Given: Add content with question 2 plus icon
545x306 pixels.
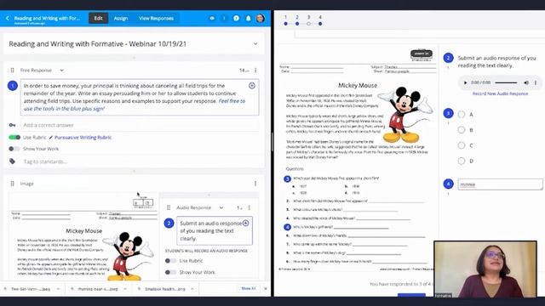Looking at the screenshot, I should [246, 223].
